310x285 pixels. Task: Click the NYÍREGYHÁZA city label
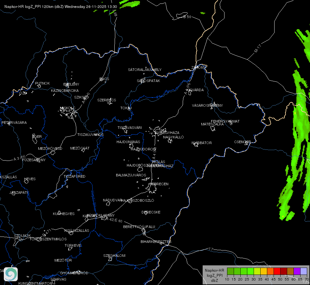pyautogui.click(x=167, y=132)
